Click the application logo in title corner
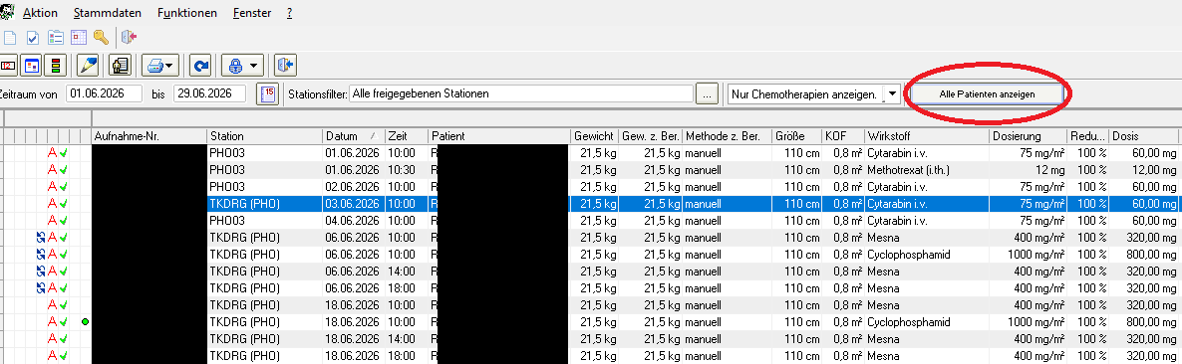This screenshot has width=1182, height=364. coord(6,13)
